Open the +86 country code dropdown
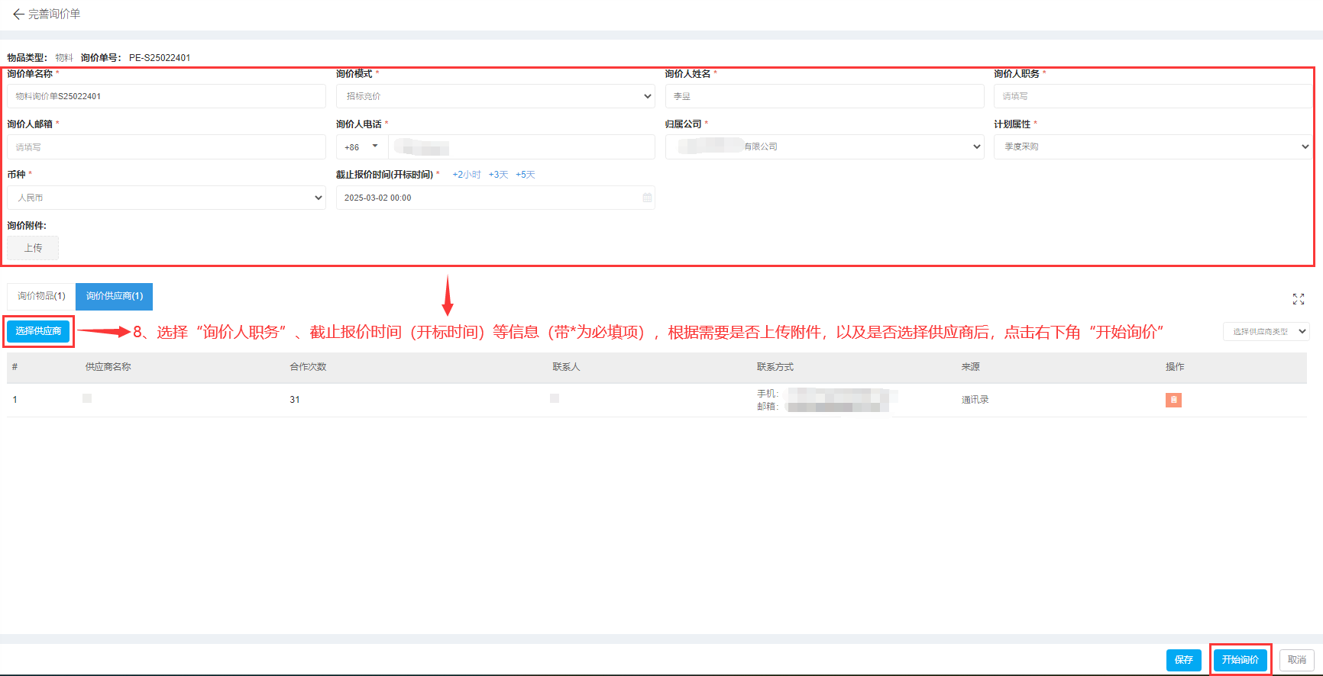Screen dimensions: 1323x676 click(x=362, y=147)
